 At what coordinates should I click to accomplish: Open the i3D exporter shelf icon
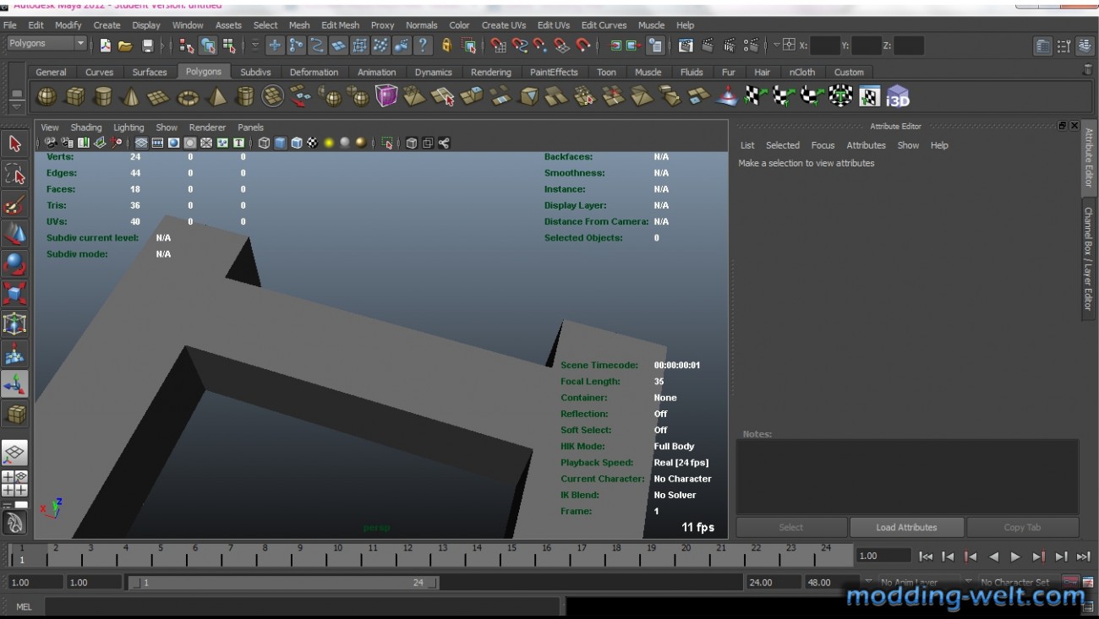tap(898, 97)
